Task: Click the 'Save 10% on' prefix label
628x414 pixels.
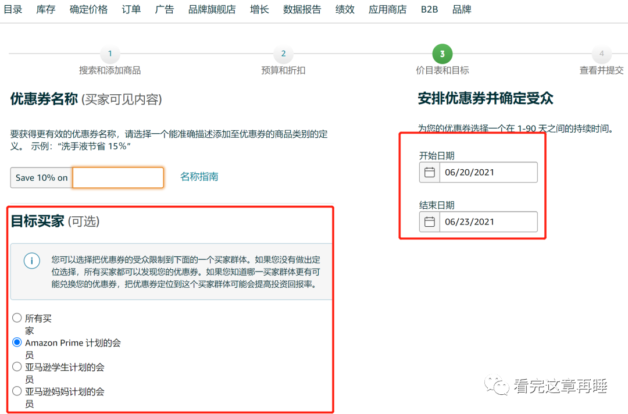Action: [x=42, y=178]
